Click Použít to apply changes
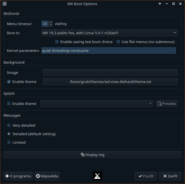The height and width of the screenshot is (184, 185). coord(146,176)
